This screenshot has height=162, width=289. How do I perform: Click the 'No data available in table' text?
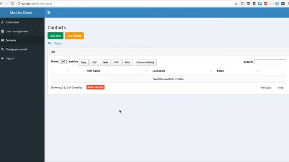tap(168, 79)
